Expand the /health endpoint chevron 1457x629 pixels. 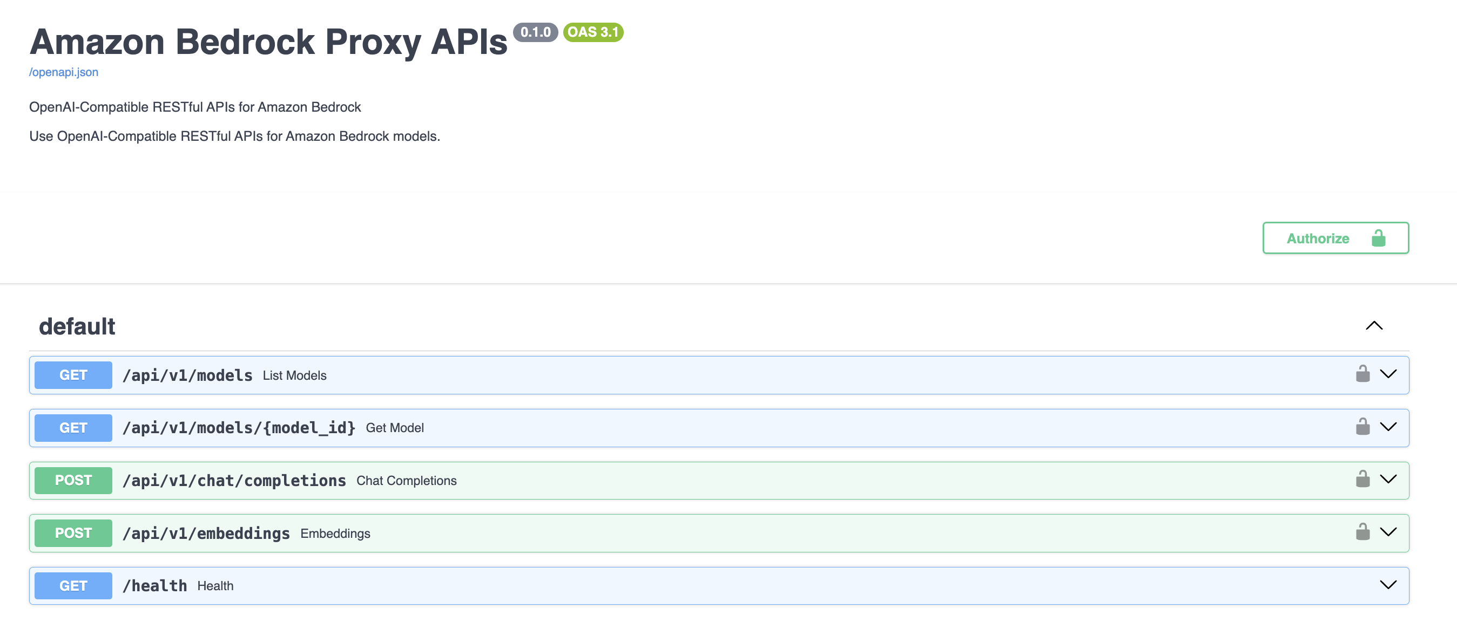tap(1388, 585)
